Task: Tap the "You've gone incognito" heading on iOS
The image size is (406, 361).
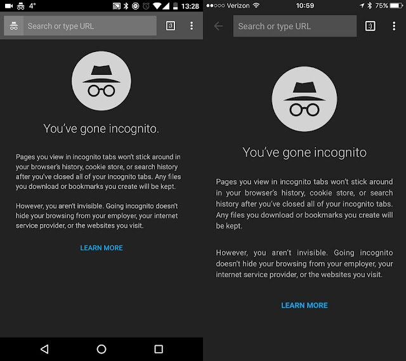Action: point(304,152)
